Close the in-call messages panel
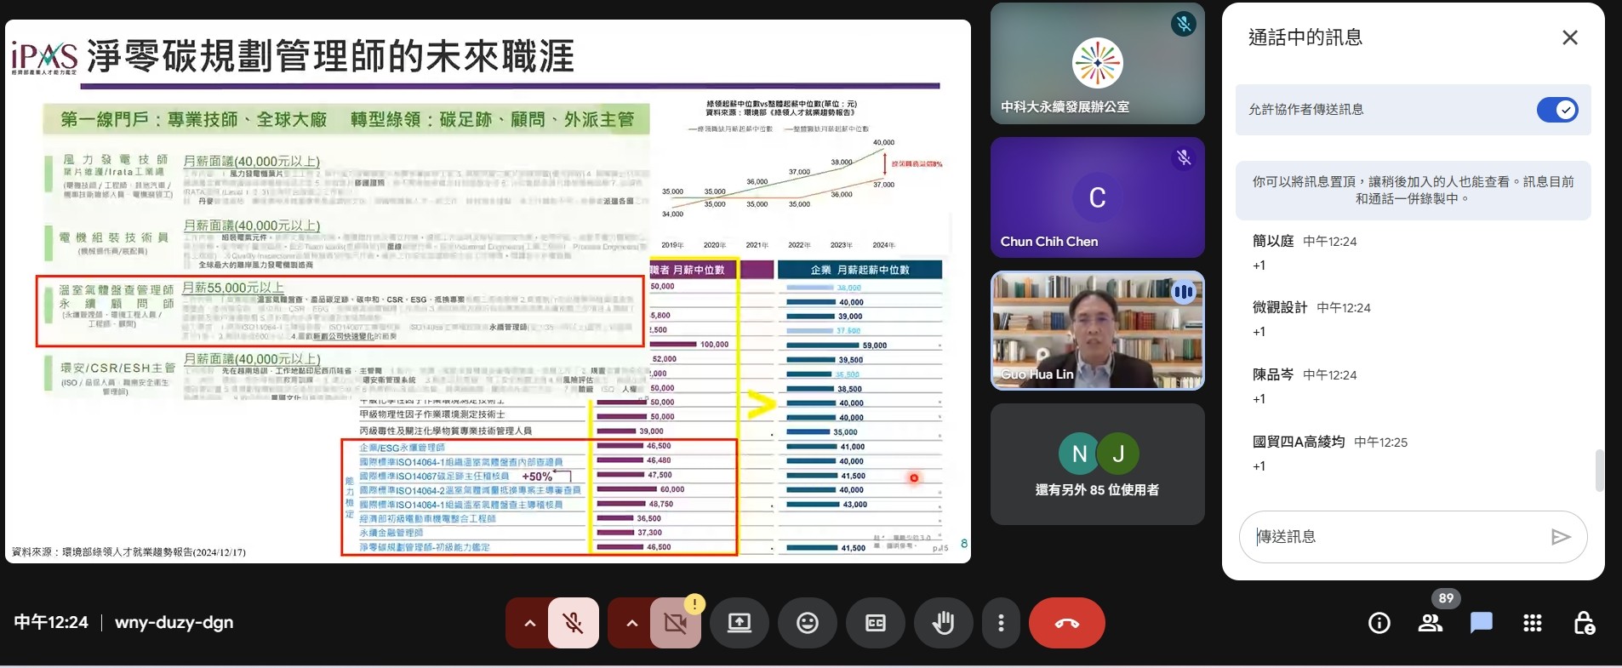 (1570, 37)
